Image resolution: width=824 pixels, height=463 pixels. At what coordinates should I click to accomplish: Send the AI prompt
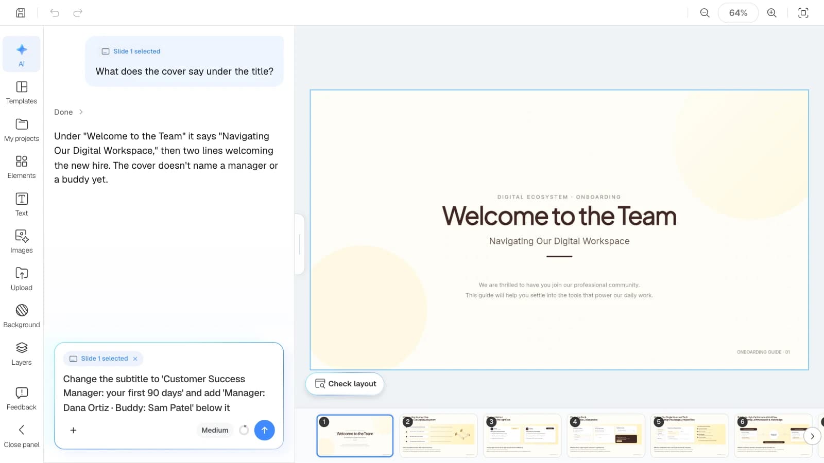pyautogui.click(x=264, y=430)
